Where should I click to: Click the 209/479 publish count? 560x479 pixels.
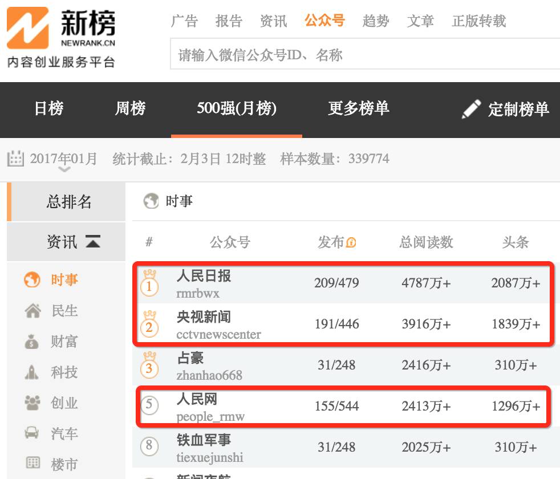coord(336,283)
